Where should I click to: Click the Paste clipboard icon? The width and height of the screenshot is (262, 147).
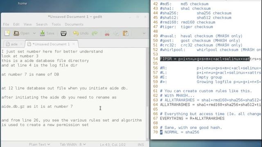126,33
